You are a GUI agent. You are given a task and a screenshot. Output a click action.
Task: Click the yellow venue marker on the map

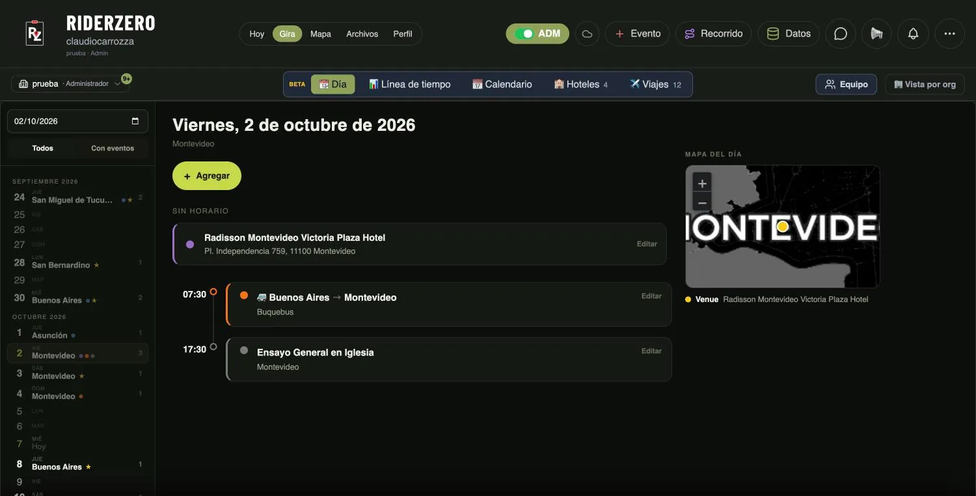point(783,227)
